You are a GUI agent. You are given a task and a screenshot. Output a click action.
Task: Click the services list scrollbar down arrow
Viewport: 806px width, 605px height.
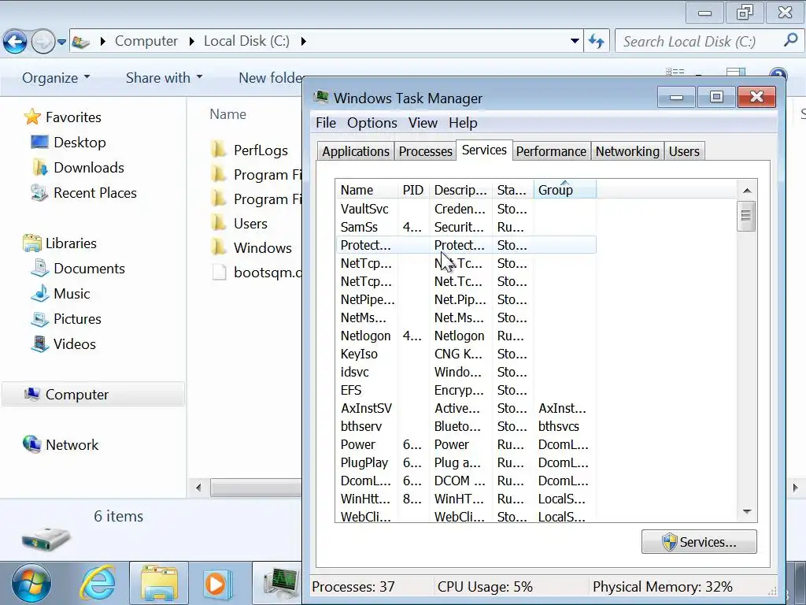coord(747,512)
